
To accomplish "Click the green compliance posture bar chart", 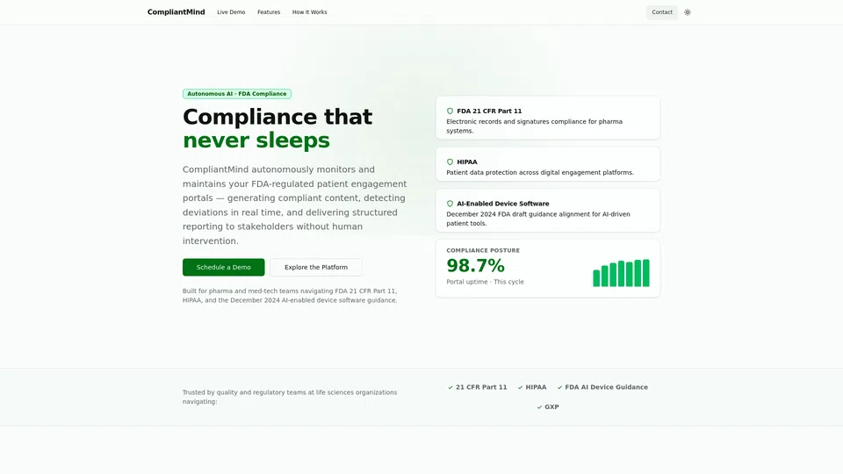I will click(x=621, y=273).
